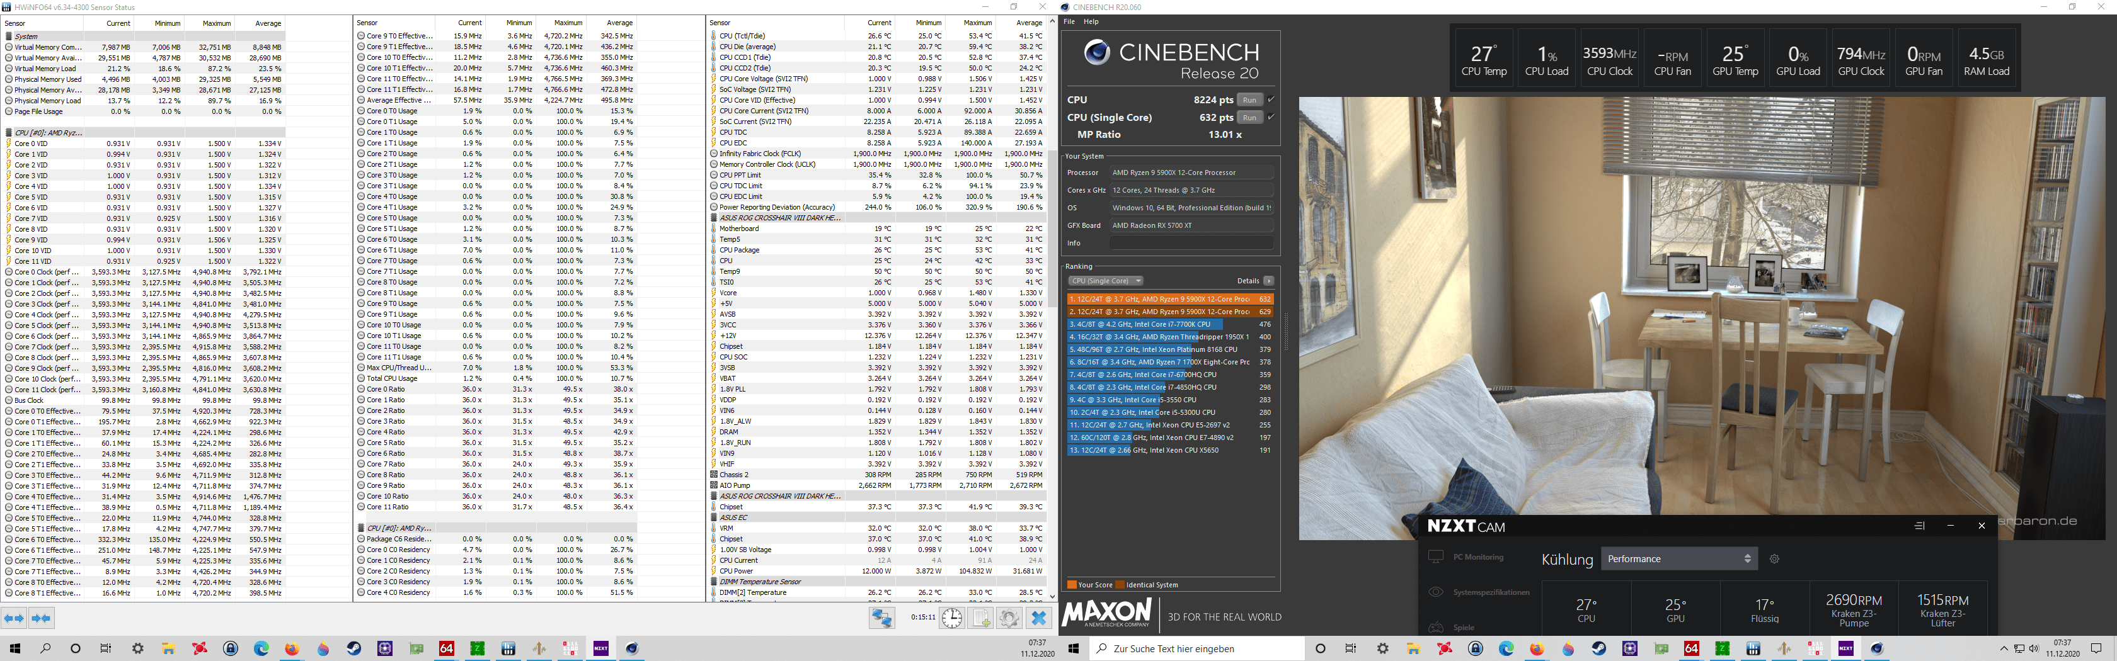Switch to Cinebench icon on left taskbar
Image resolution: width=2117 pixels, height=661 pixels.
[631, 648]
